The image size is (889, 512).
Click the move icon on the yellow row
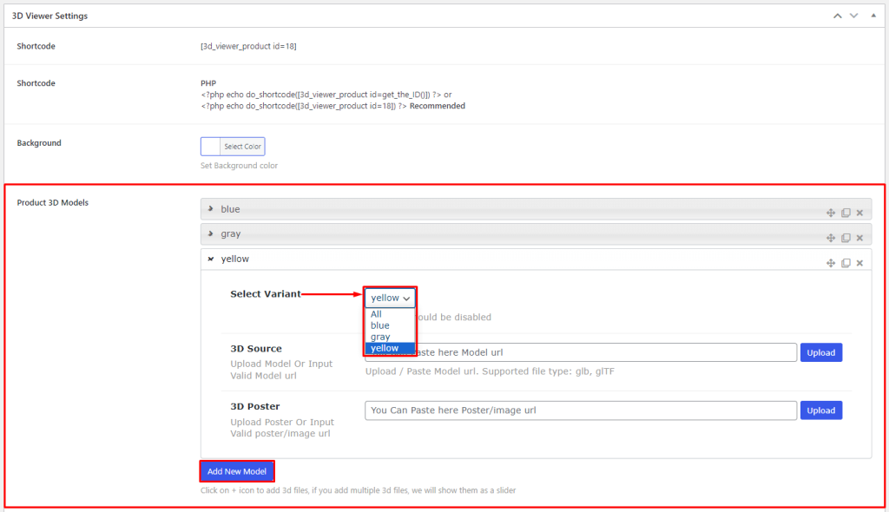pos(831,263)
